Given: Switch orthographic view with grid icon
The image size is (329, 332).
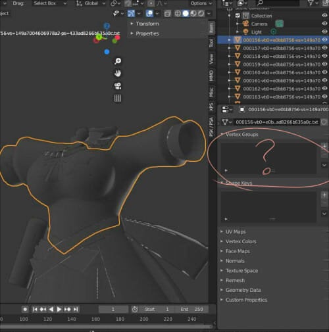Looking at the screenshot, I should pos(118,98).
